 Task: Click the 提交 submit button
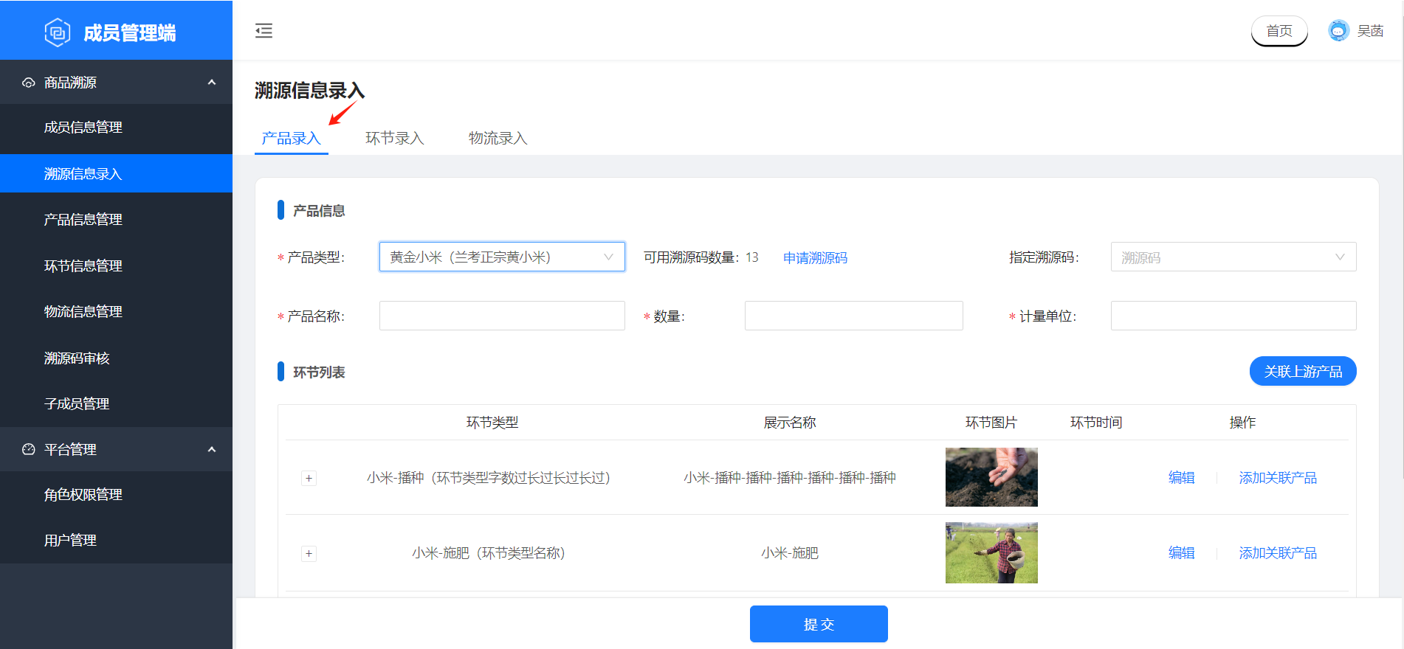[819, 624]
